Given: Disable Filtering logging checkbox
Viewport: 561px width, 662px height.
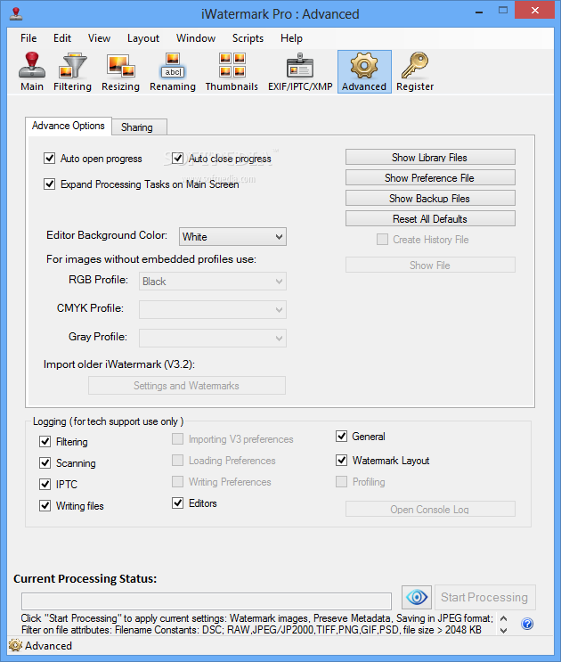Looking at the screenshot, I should [x=45, y=442].
